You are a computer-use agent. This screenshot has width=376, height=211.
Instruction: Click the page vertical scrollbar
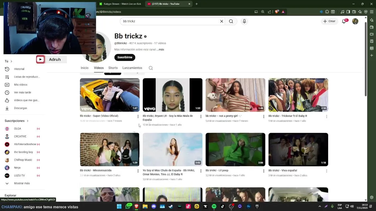366,59
